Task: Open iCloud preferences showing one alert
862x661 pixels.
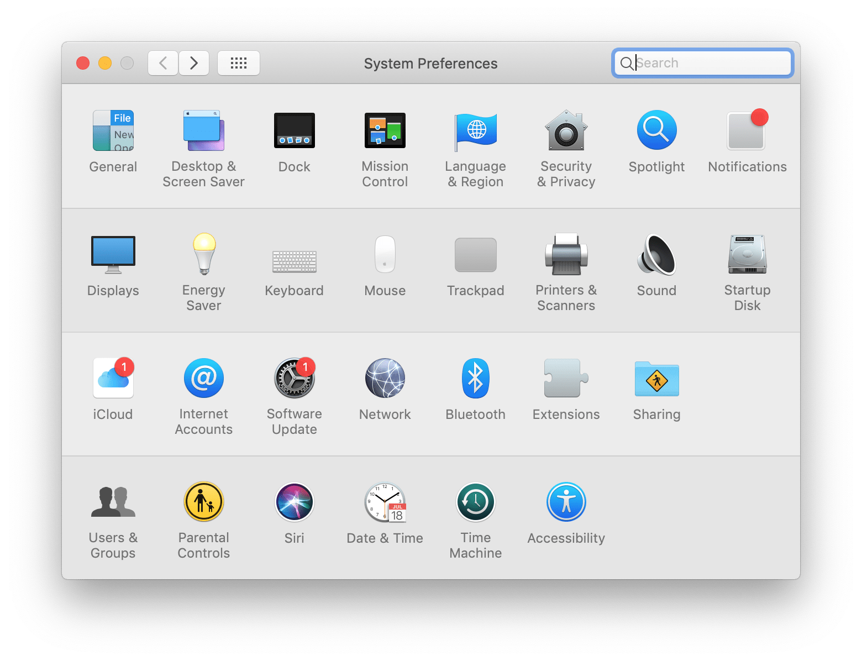Action: pos(113,378)
